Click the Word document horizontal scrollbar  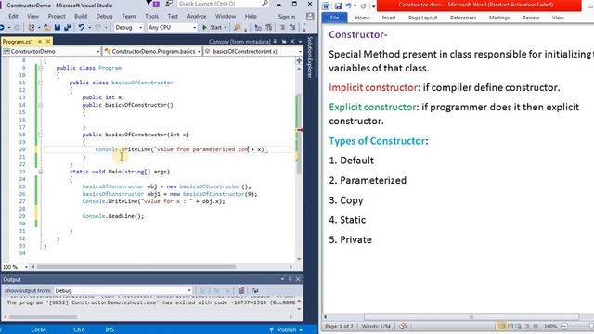[x=471, y=317]
